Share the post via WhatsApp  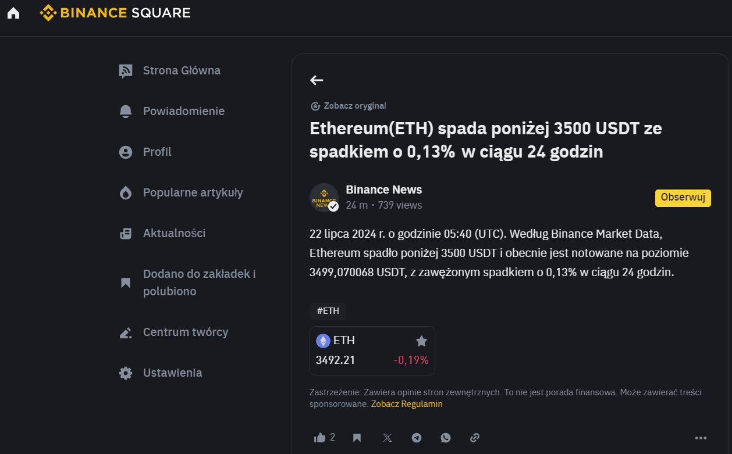click(x=446, y=438)
